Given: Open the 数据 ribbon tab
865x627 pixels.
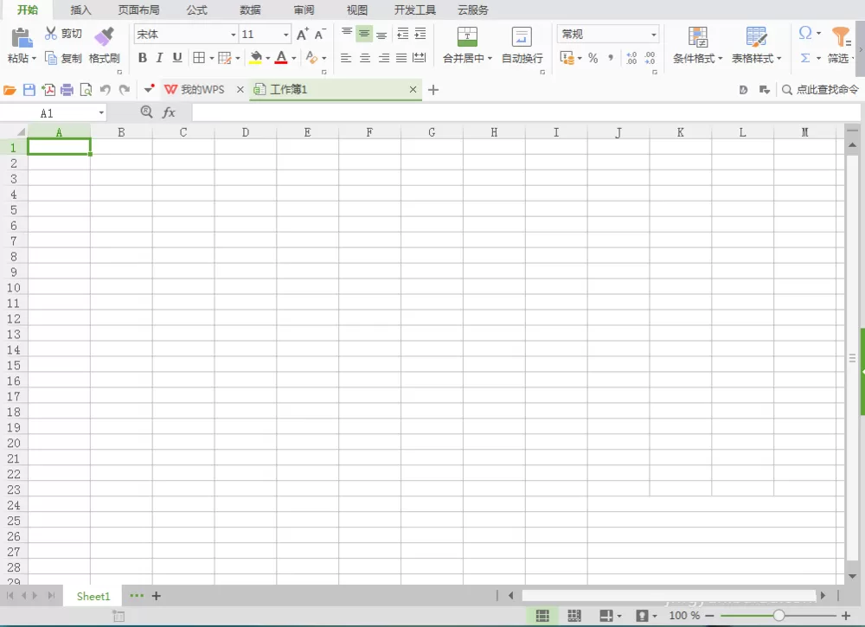Looking at the screenshot, I should pos(250,10).
